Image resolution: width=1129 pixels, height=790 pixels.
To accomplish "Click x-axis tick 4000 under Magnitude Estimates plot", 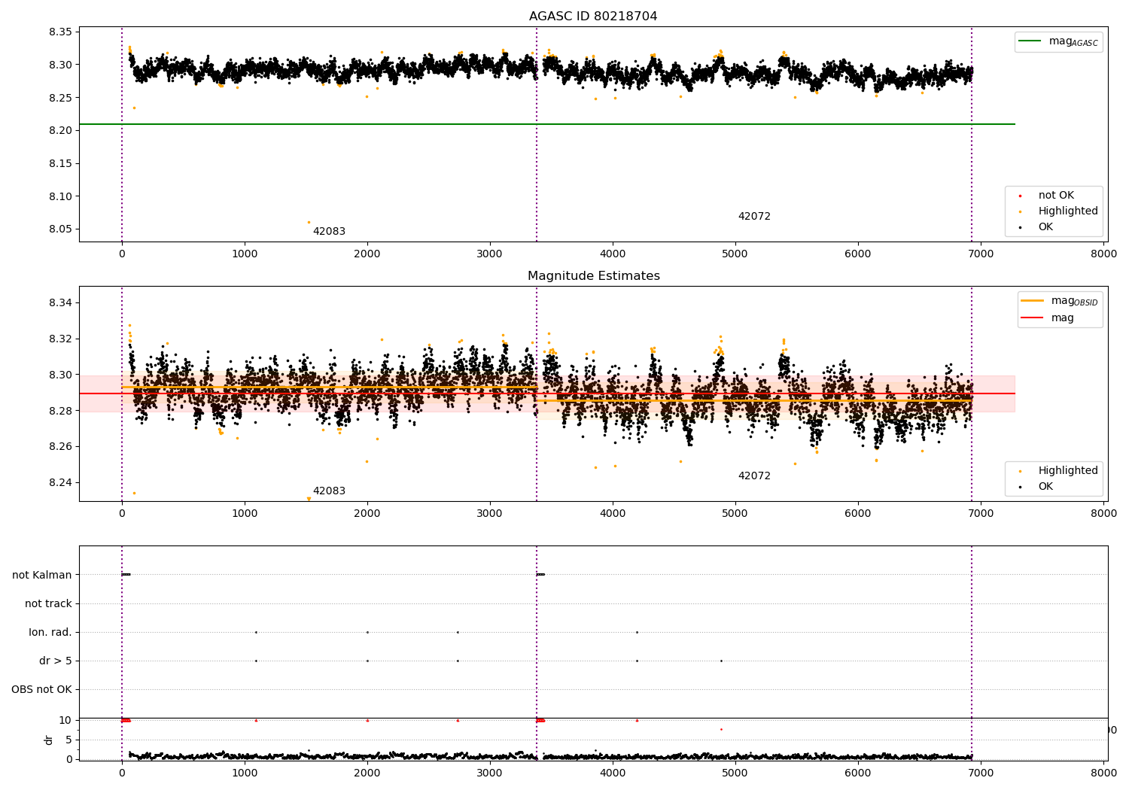I will pos(613,514).
